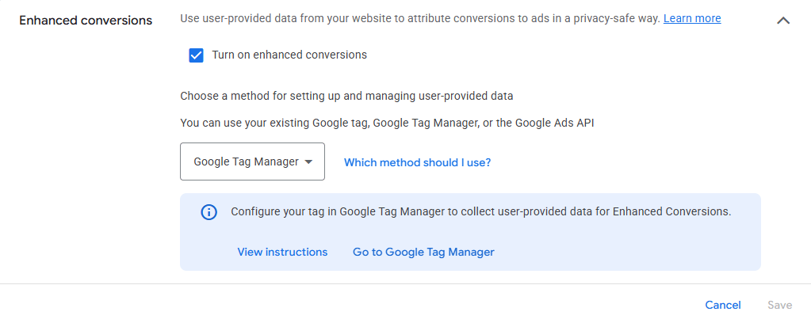811x323 pixels.
Task: Click the Save button
Action: point(780,305)
